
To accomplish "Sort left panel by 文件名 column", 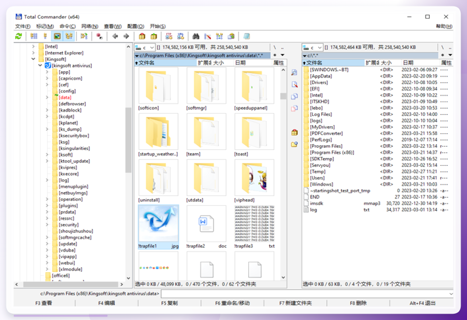I will click(166, 63).
